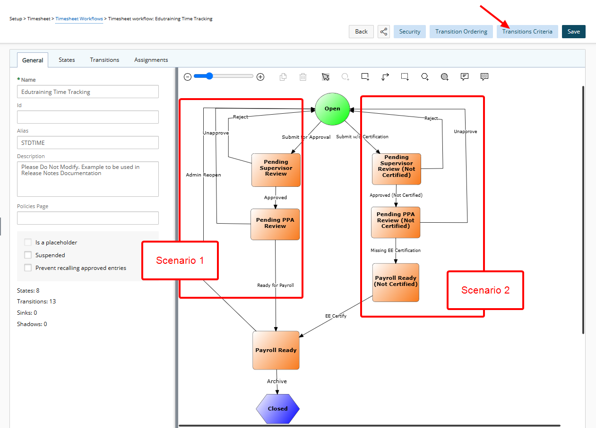Click the add circle state tool

tap(346, 77)
